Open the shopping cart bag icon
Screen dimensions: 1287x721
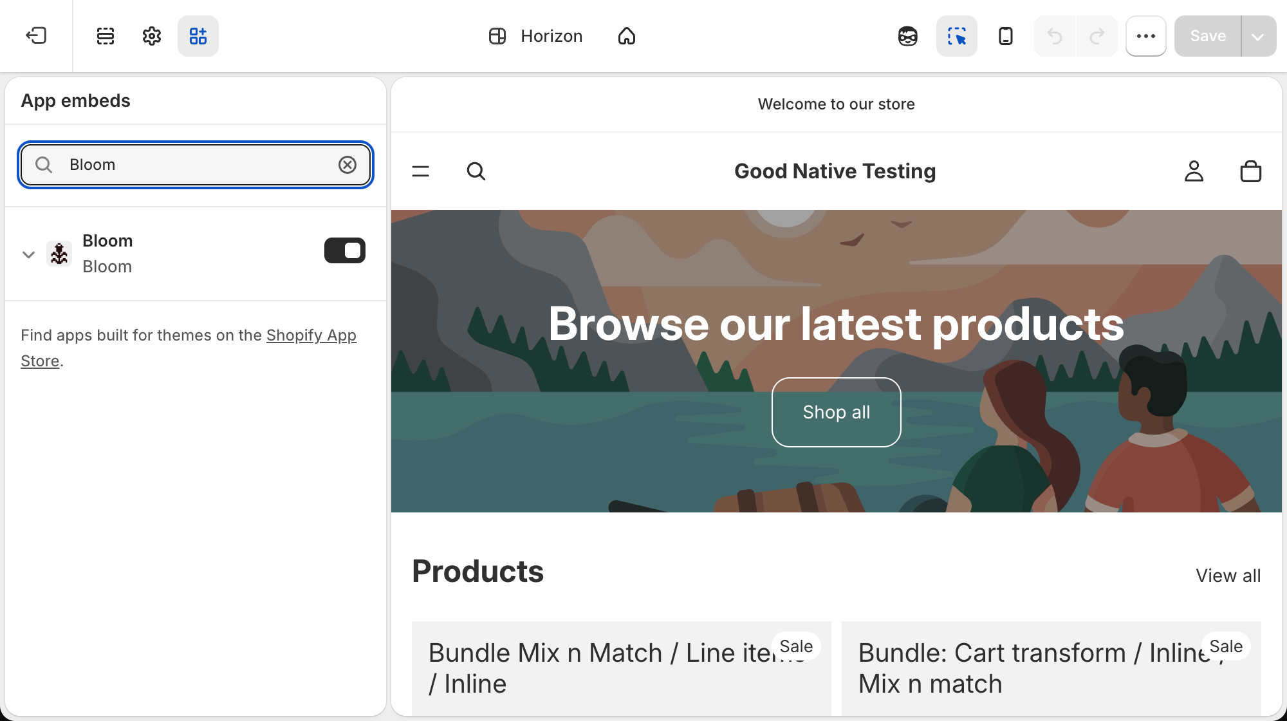point(1251,171)
